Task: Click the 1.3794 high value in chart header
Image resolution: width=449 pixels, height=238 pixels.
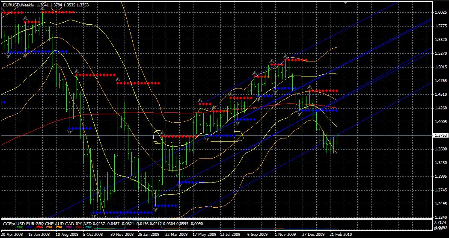Action: coord(56,5)
